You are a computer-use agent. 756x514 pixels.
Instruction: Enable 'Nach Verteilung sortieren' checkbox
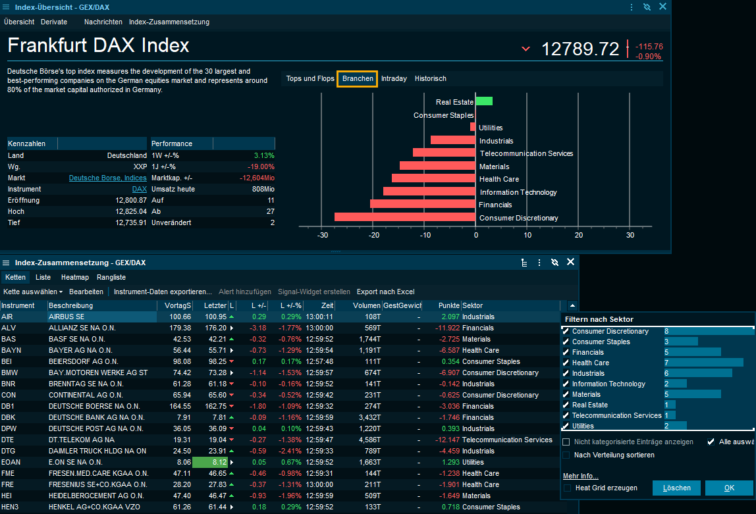[x=566, y=455]
